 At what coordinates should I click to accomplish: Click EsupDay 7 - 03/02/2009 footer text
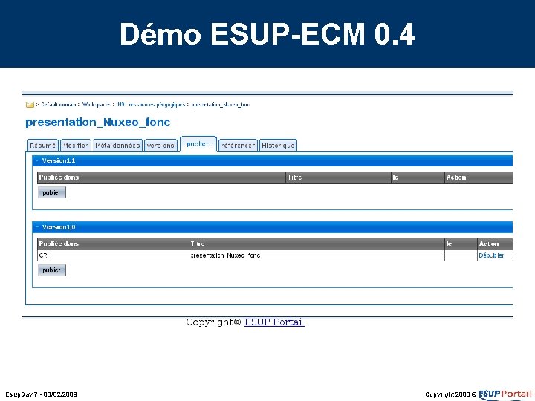[x=42, y=394]
